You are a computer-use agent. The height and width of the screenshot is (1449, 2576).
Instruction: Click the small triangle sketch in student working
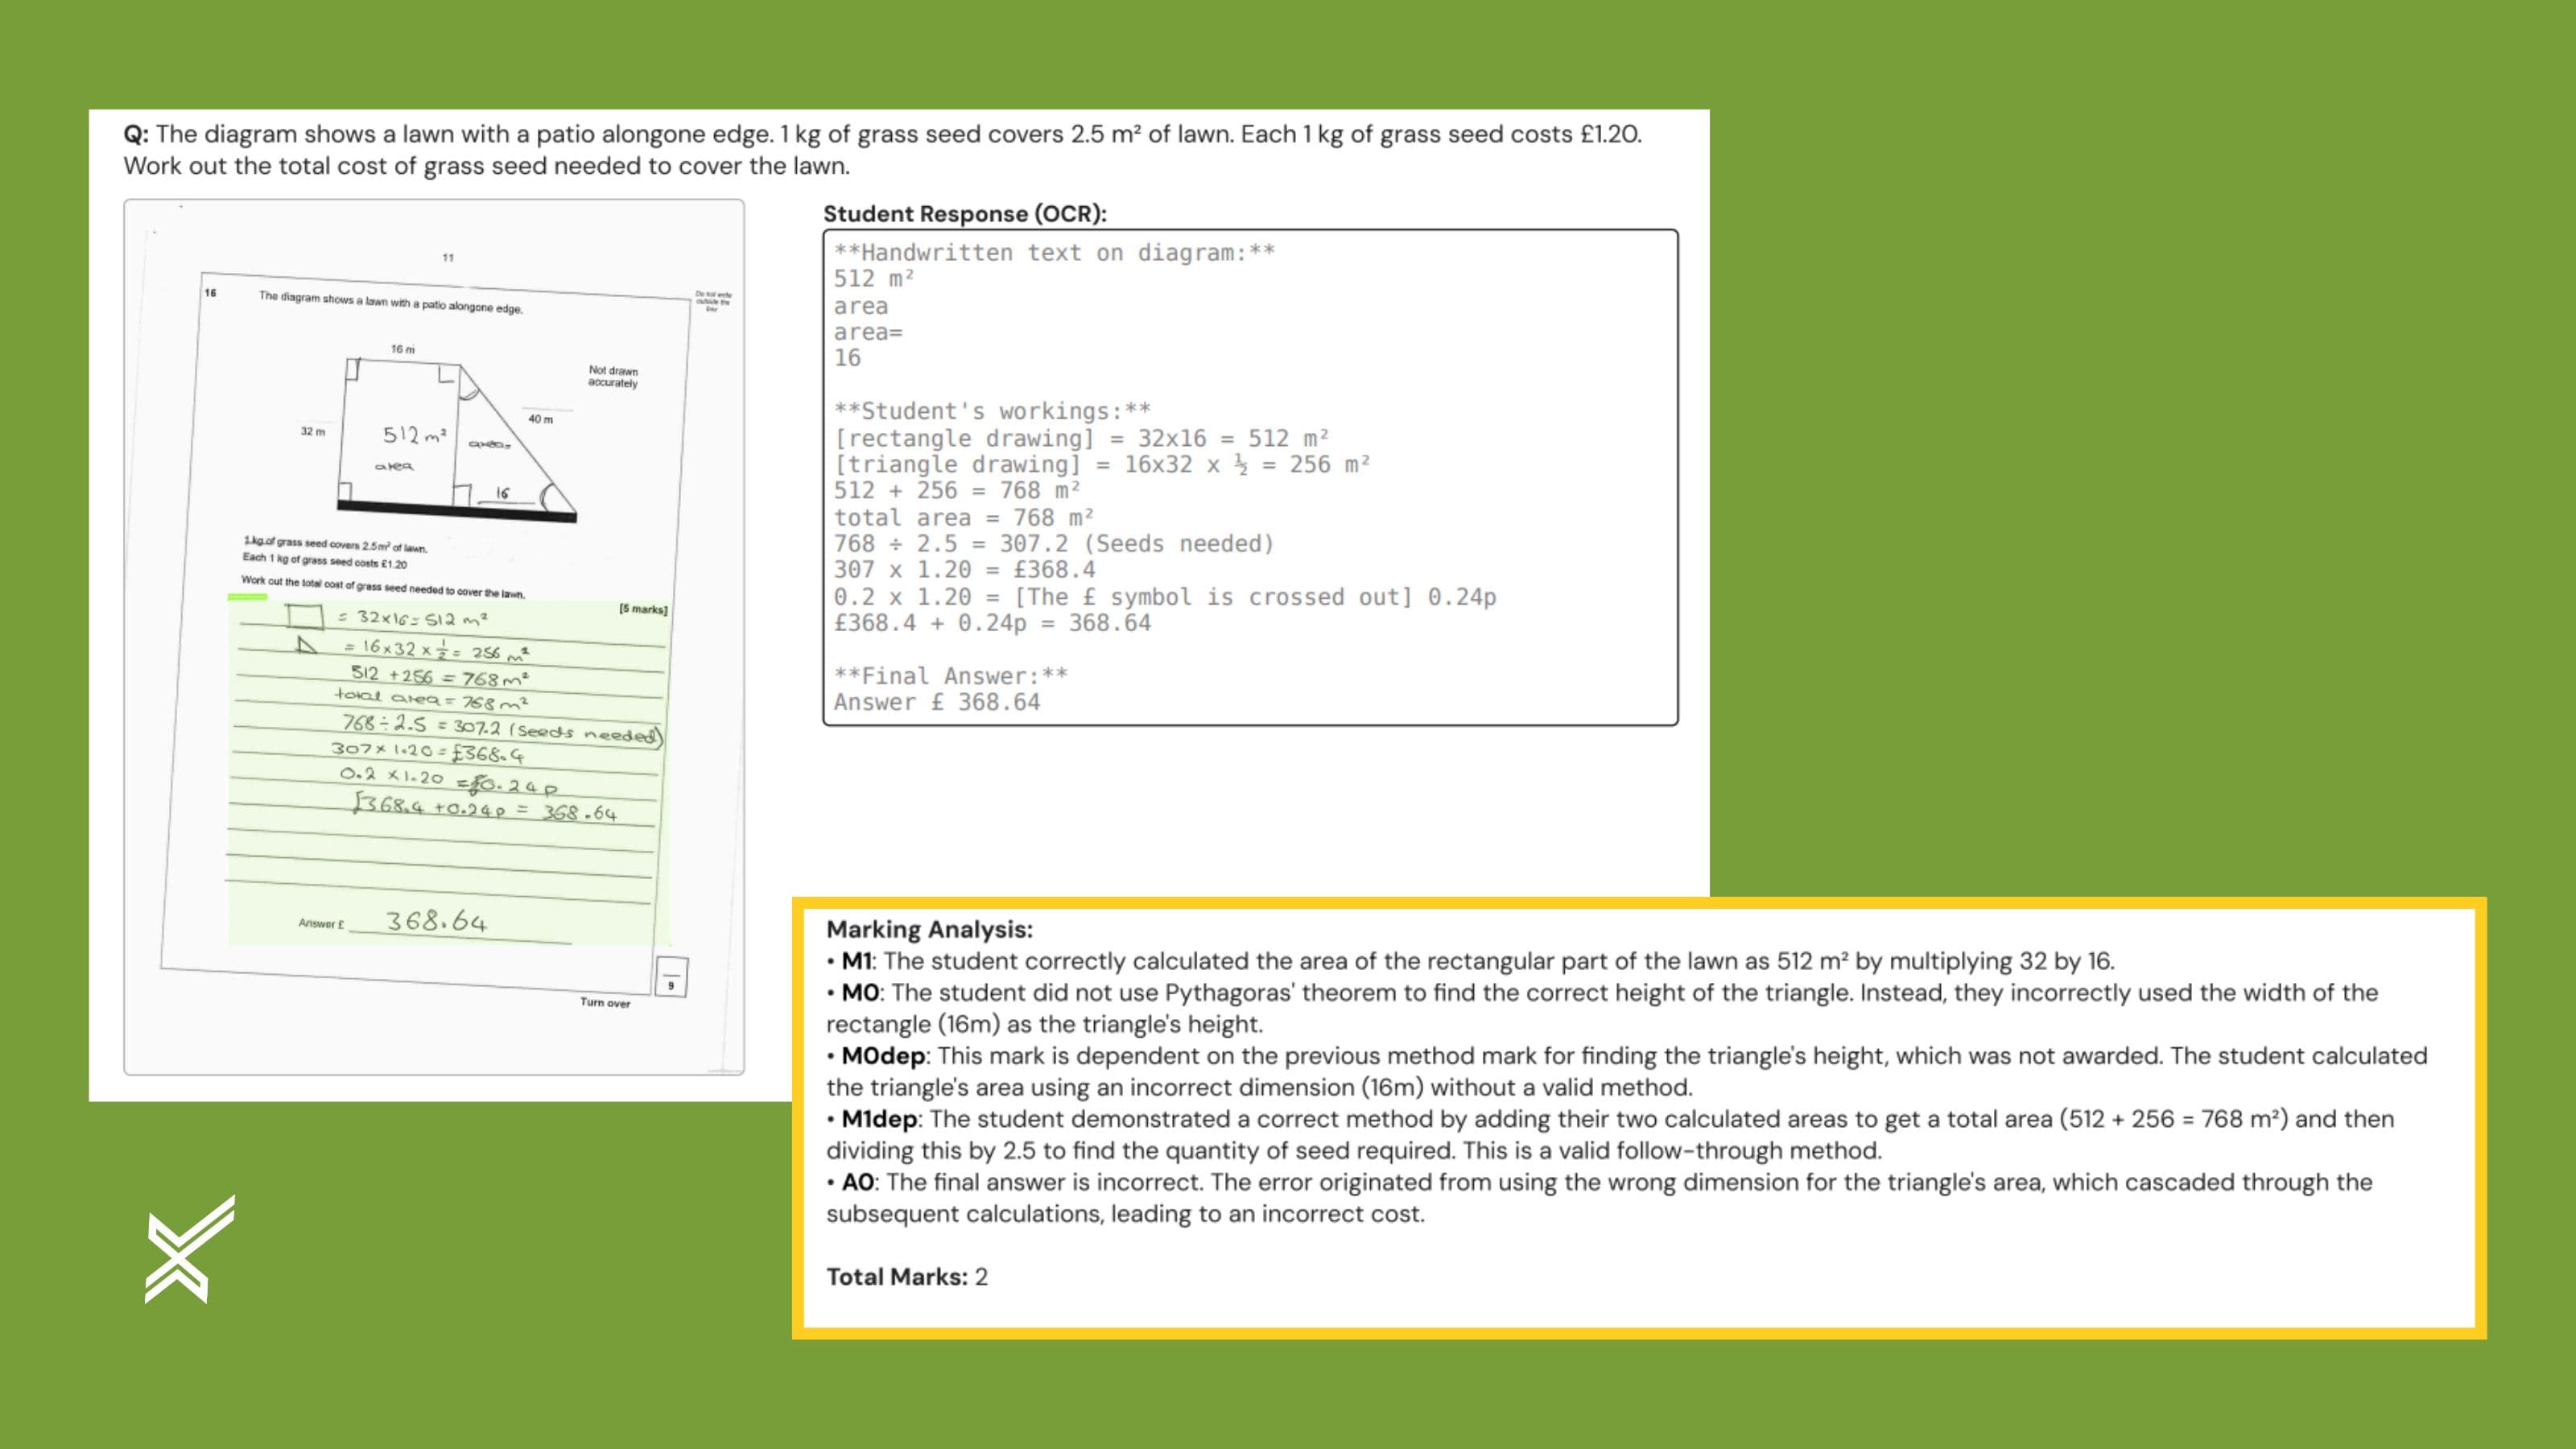tap(306, 645)
